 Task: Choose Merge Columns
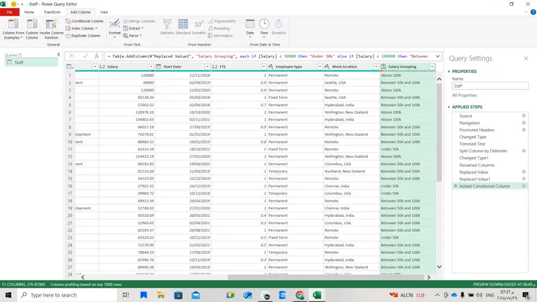pyautogui.click(x=139, y=21)
